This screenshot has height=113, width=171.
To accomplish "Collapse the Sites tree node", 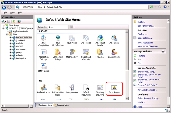I will (7, 34).
